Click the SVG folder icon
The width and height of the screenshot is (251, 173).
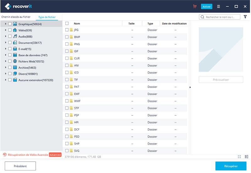click(x=71, y=151)
